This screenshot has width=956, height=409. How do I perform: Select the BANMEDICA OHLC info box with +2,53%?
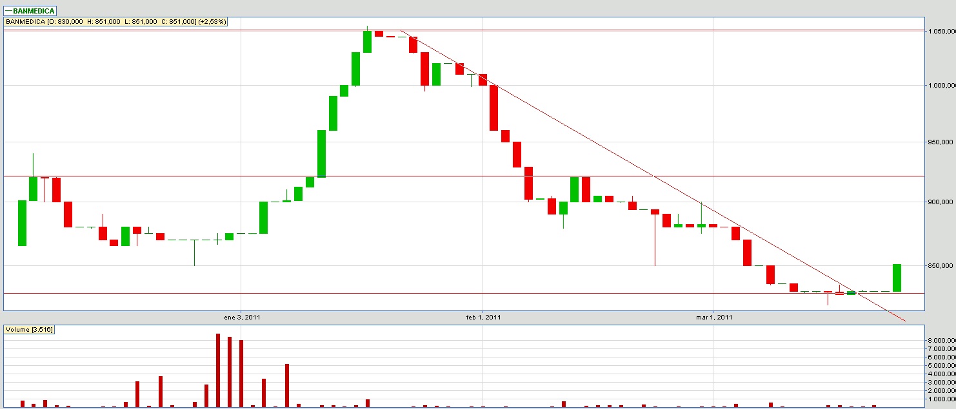116,21
